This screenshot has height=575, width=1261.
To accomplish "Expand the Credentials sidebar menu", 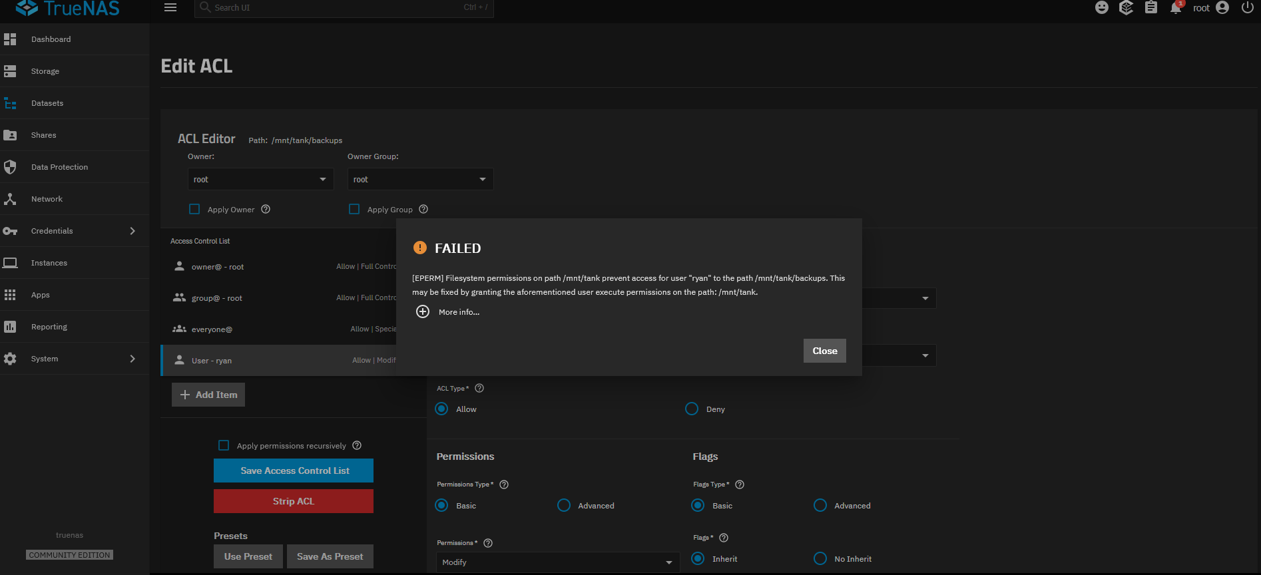I will (x=70, y=231).
